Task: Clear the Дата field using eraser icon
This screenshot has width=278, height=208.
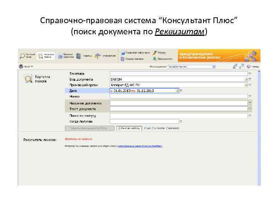Action: point(177,91)
